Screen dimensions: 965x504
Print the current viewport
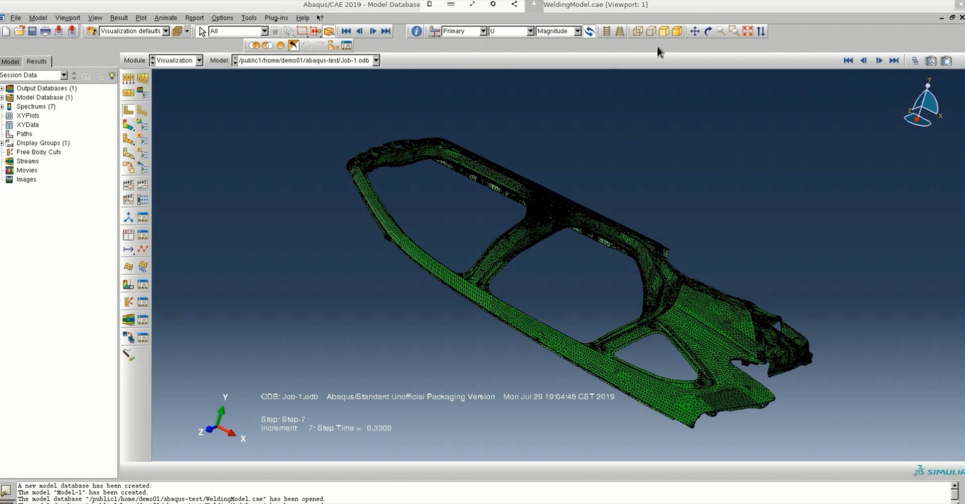point(45,31)
